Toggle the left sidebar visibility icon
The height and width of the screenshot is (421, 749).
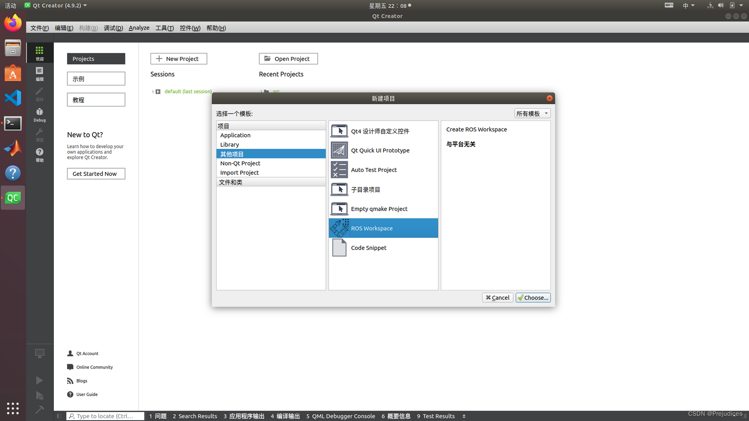[x=59, y=416]
